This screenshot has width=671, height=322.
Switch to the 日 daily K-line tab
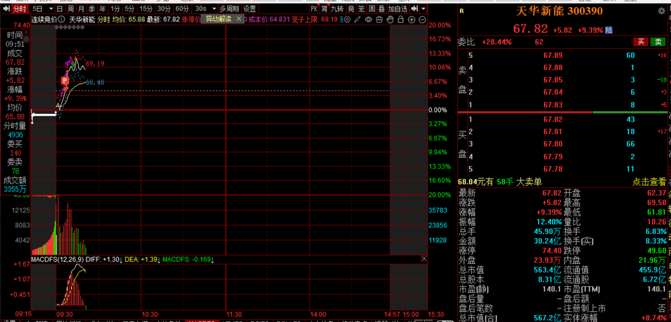click(x=60, y=9)
